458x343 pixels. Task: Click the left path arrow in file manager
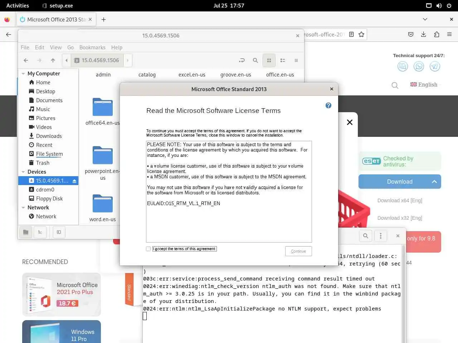coord(67,60)
